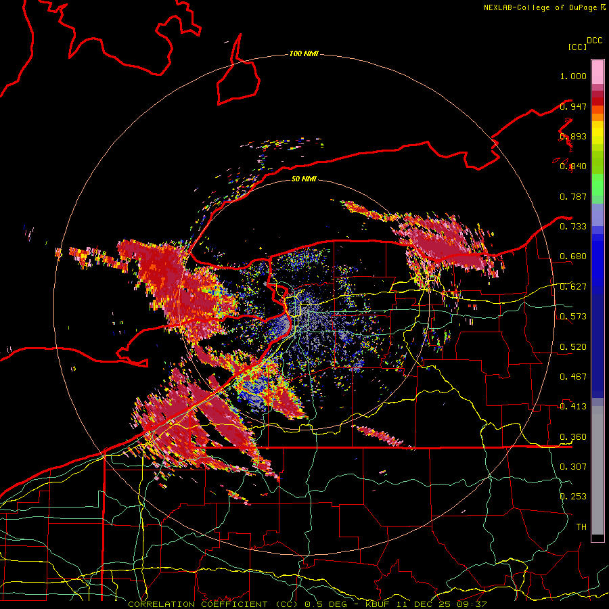Screen dimensions: 609x609
Task: Click the TH threshold legend label
Action: coord(581,527)
